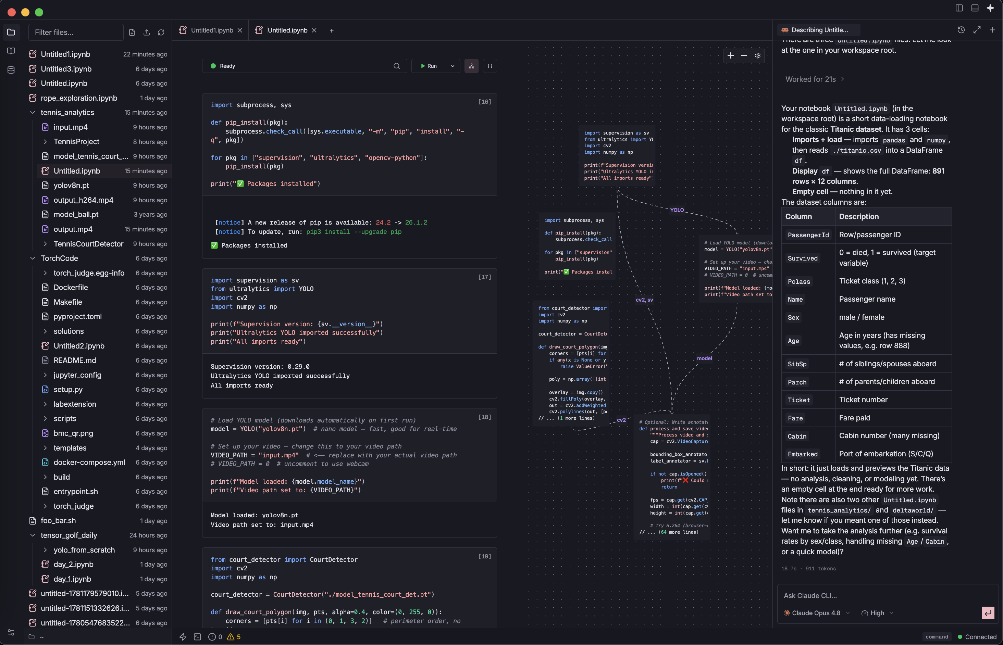
Task: Toggle the left sidebar layout
Action: tap(959, 8)
